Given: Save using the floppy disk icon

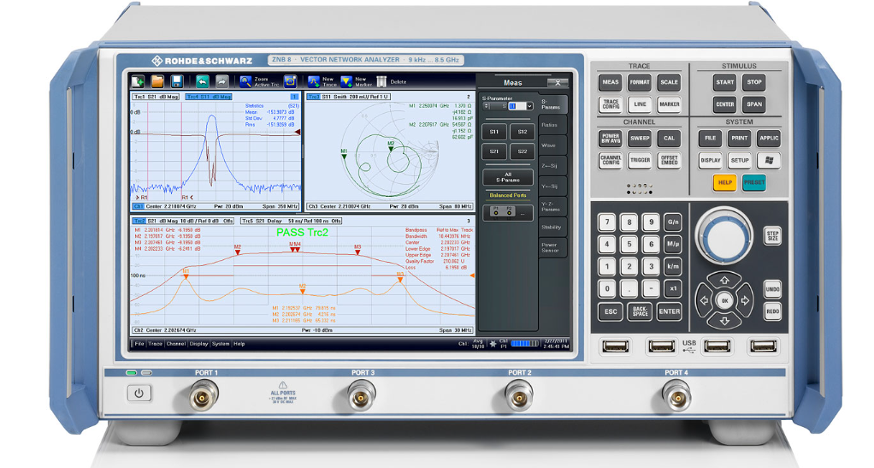Looking at the screenshot, I should click(x=177, y=81).
